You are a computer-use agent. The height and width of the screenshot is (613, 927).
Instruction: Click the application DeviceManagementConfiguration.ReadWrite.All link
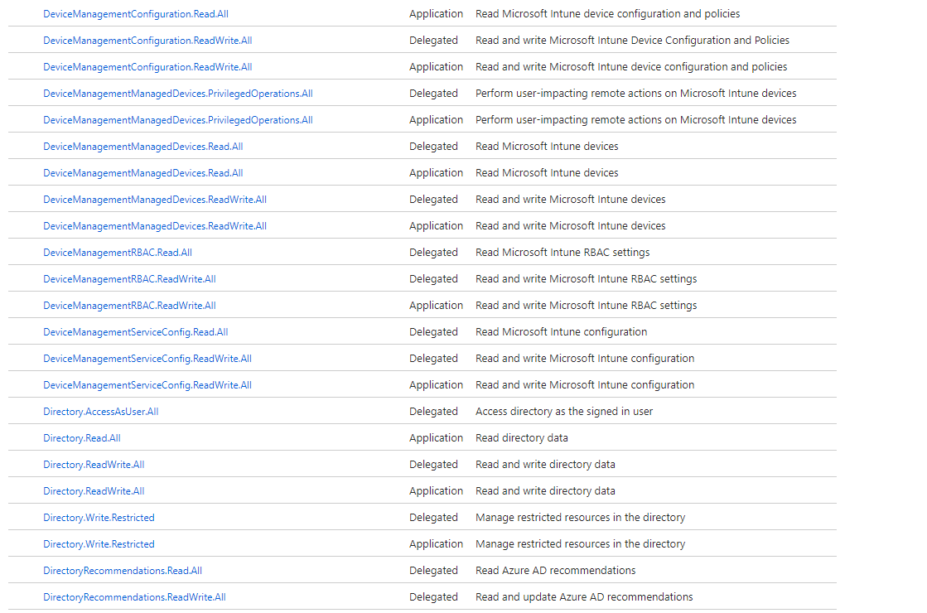[147, 66]
